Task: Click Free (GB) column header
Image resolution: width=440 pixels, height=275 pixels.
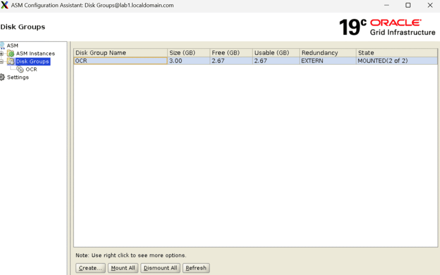Action: click(231, 53)
